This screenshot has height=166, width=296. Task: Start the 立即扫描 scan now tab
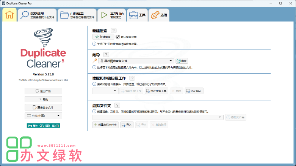pos(112,15)
